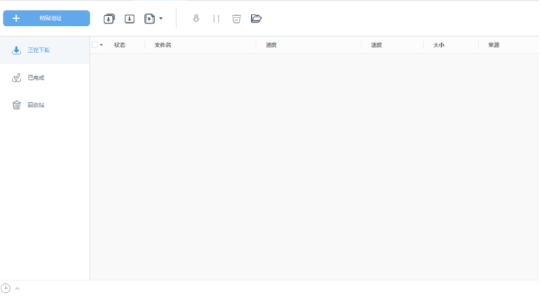Open the Recycle Bin (回收站) sidebar tab

[x=45, y=105]
